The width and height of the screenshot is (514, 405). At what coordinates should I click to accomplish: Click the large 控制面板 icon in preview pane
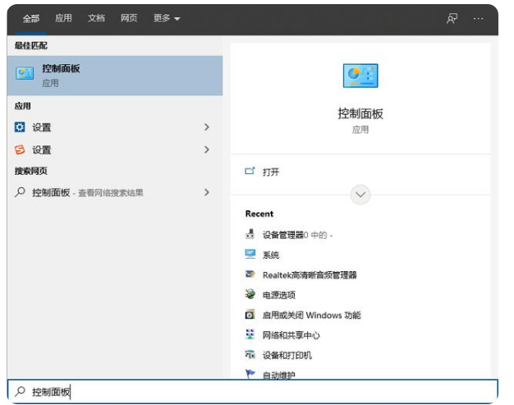(360, 76)
